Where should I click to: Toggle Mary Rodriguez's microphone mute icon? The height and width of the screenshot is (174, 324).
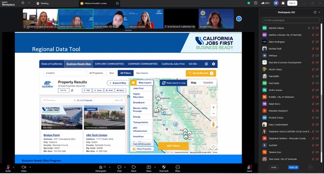(313, 42)
